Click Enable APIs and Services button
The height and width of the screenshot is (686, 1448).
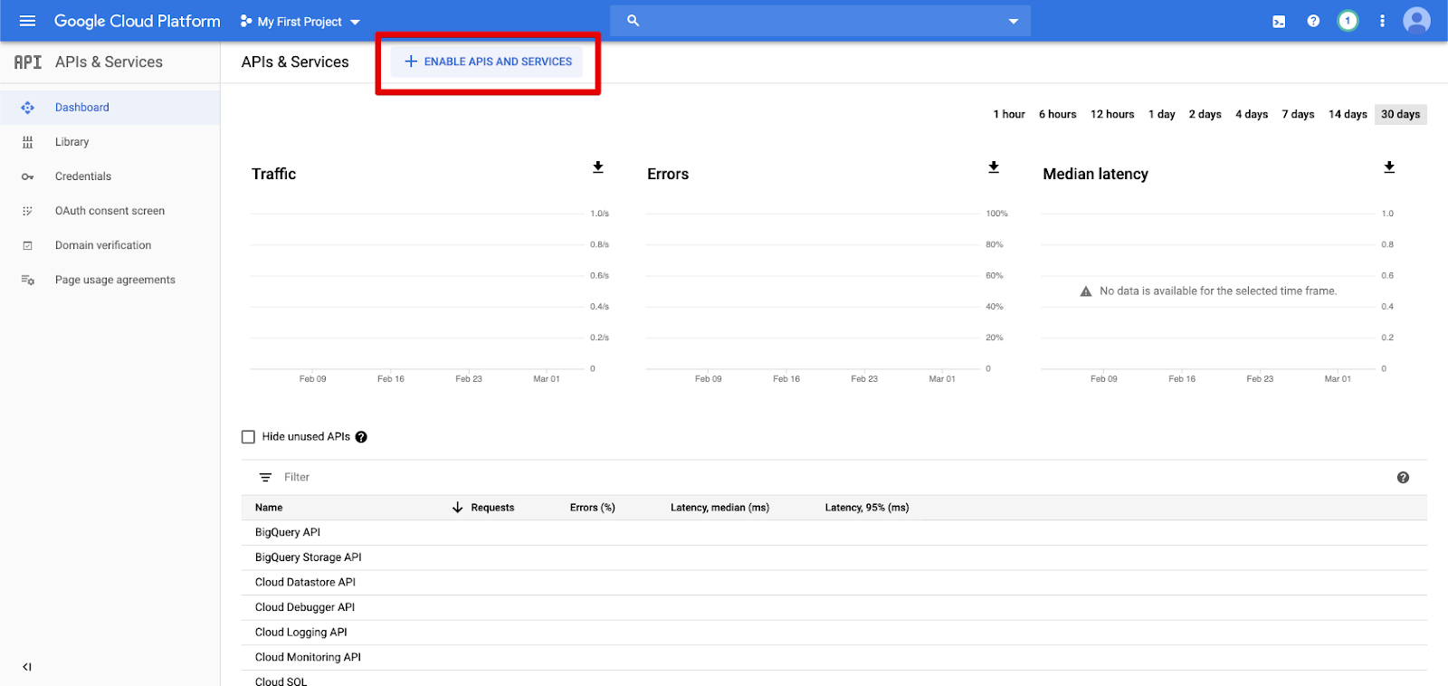point(488,62)
